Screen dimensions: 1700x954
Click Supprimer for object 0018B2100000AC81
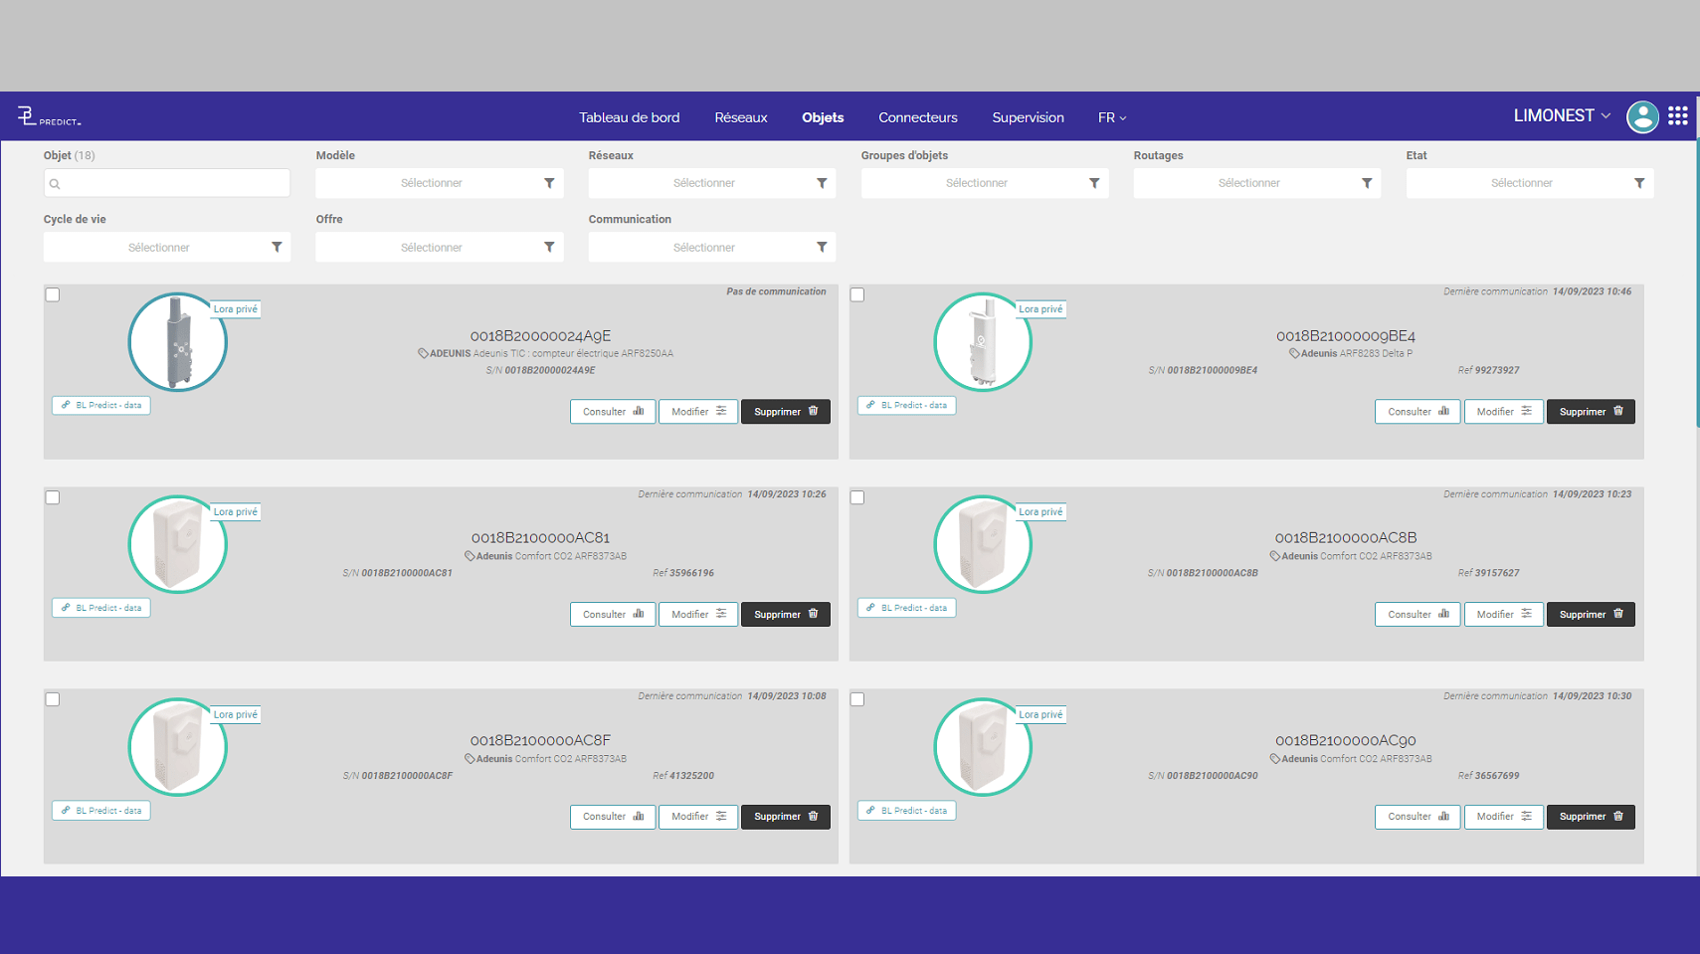point(786,614)
